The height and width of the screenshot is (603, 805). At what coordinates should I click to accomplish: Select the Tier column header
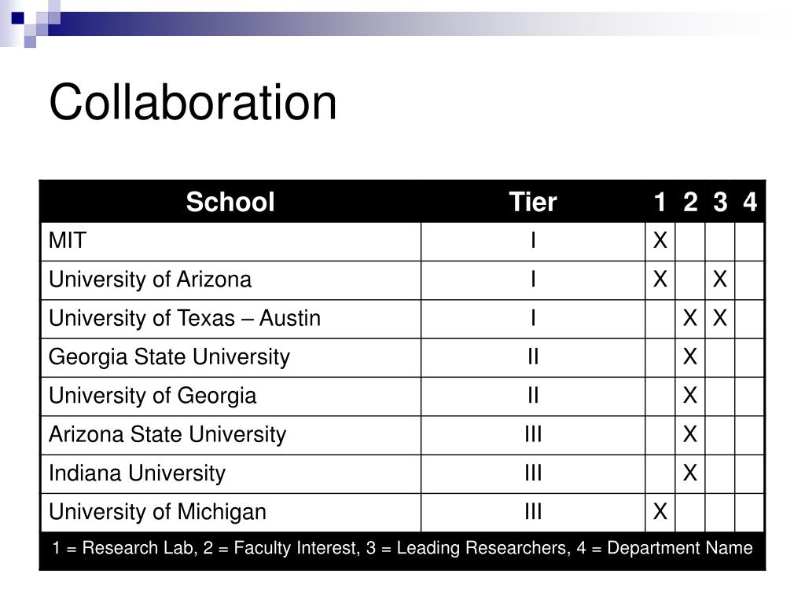(x=533, y=202)
